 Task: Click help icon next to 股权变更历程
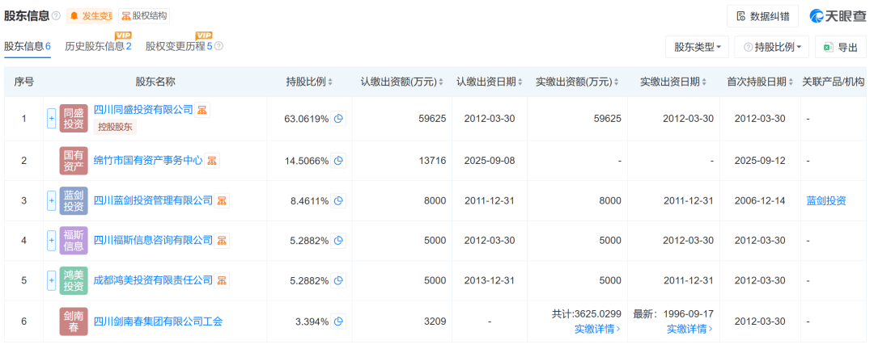coord(218,46)
